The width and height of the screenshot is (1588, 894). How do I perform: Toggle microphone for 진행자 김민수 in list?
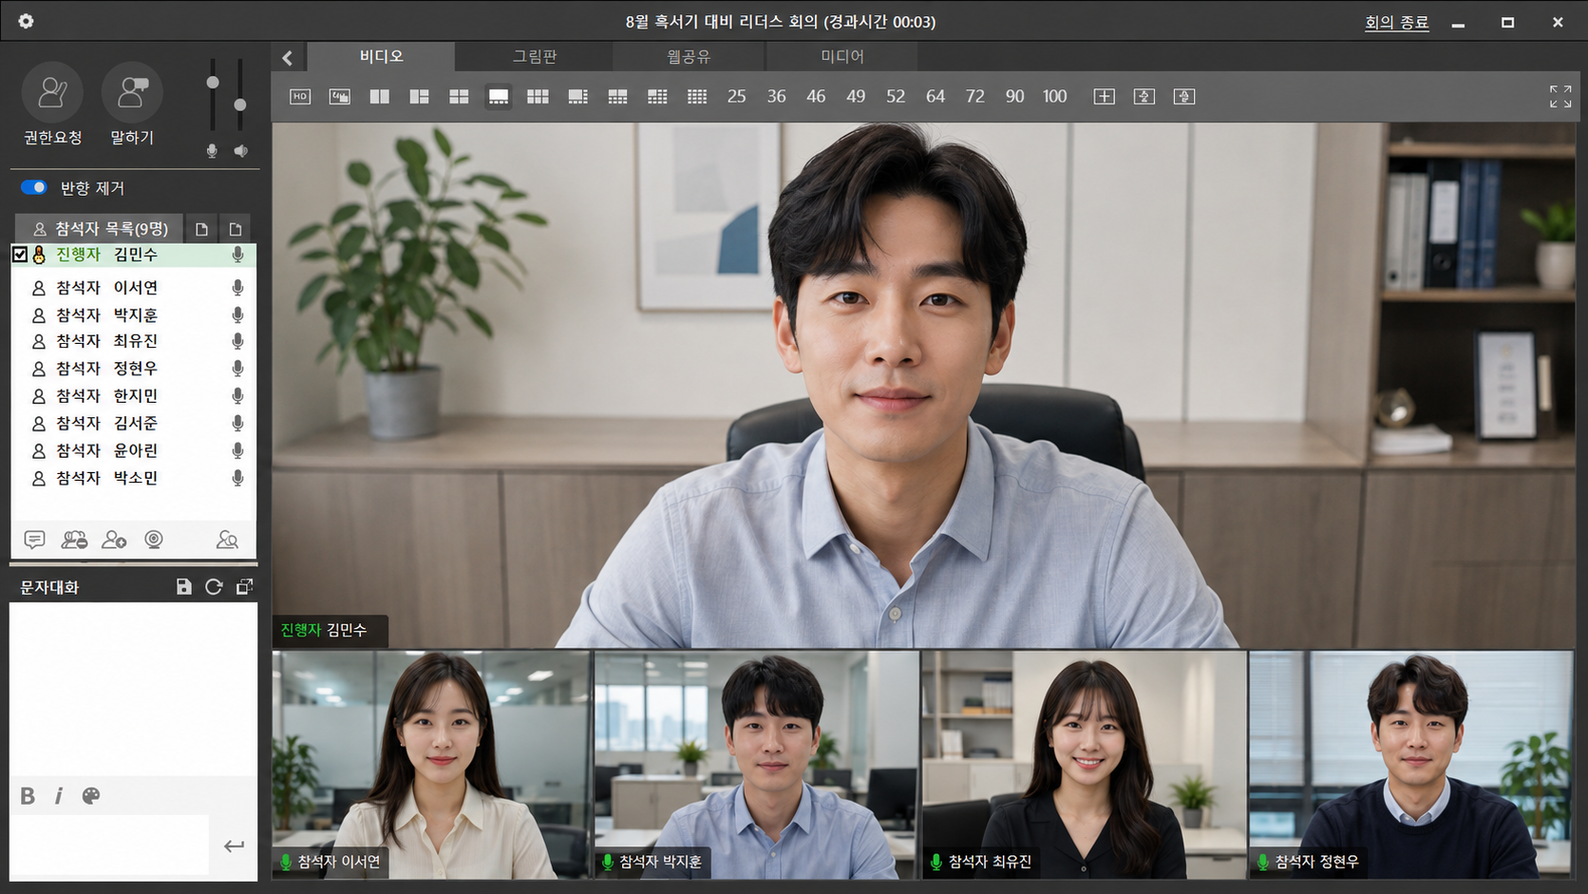coord(237,255)
